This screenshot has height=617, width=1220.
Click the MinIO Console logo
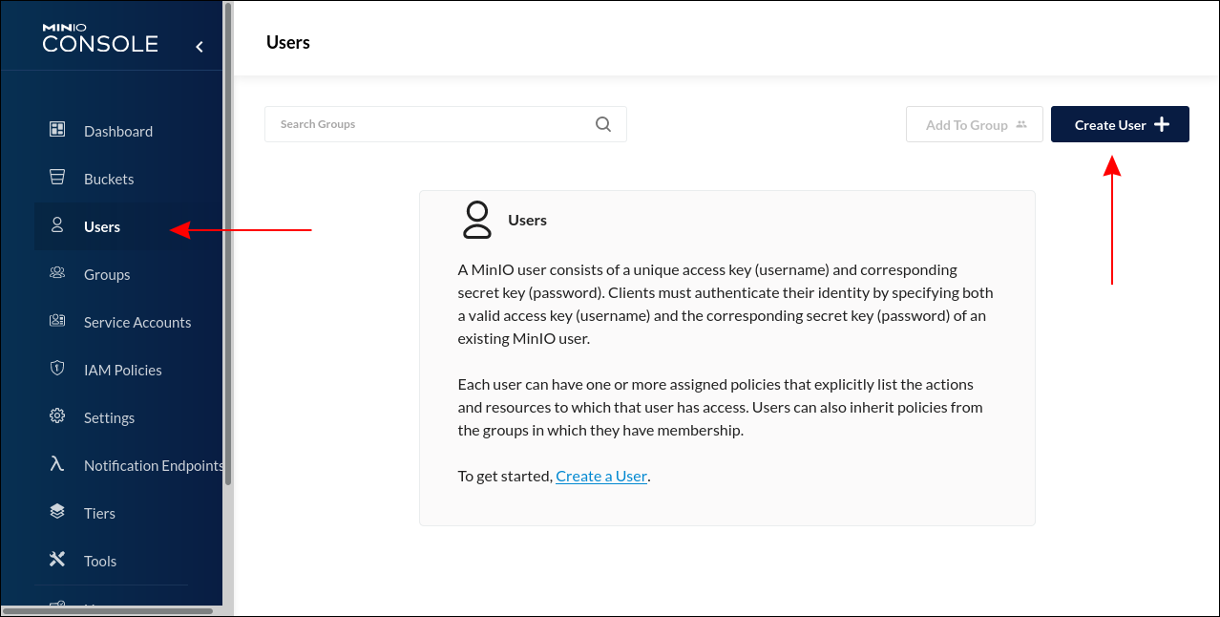(99, 35)
